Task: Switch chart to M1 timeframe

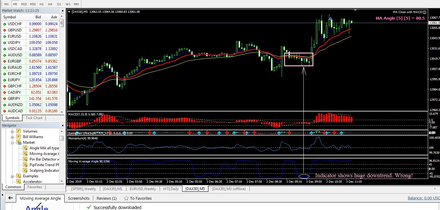Action: point(7,4)
